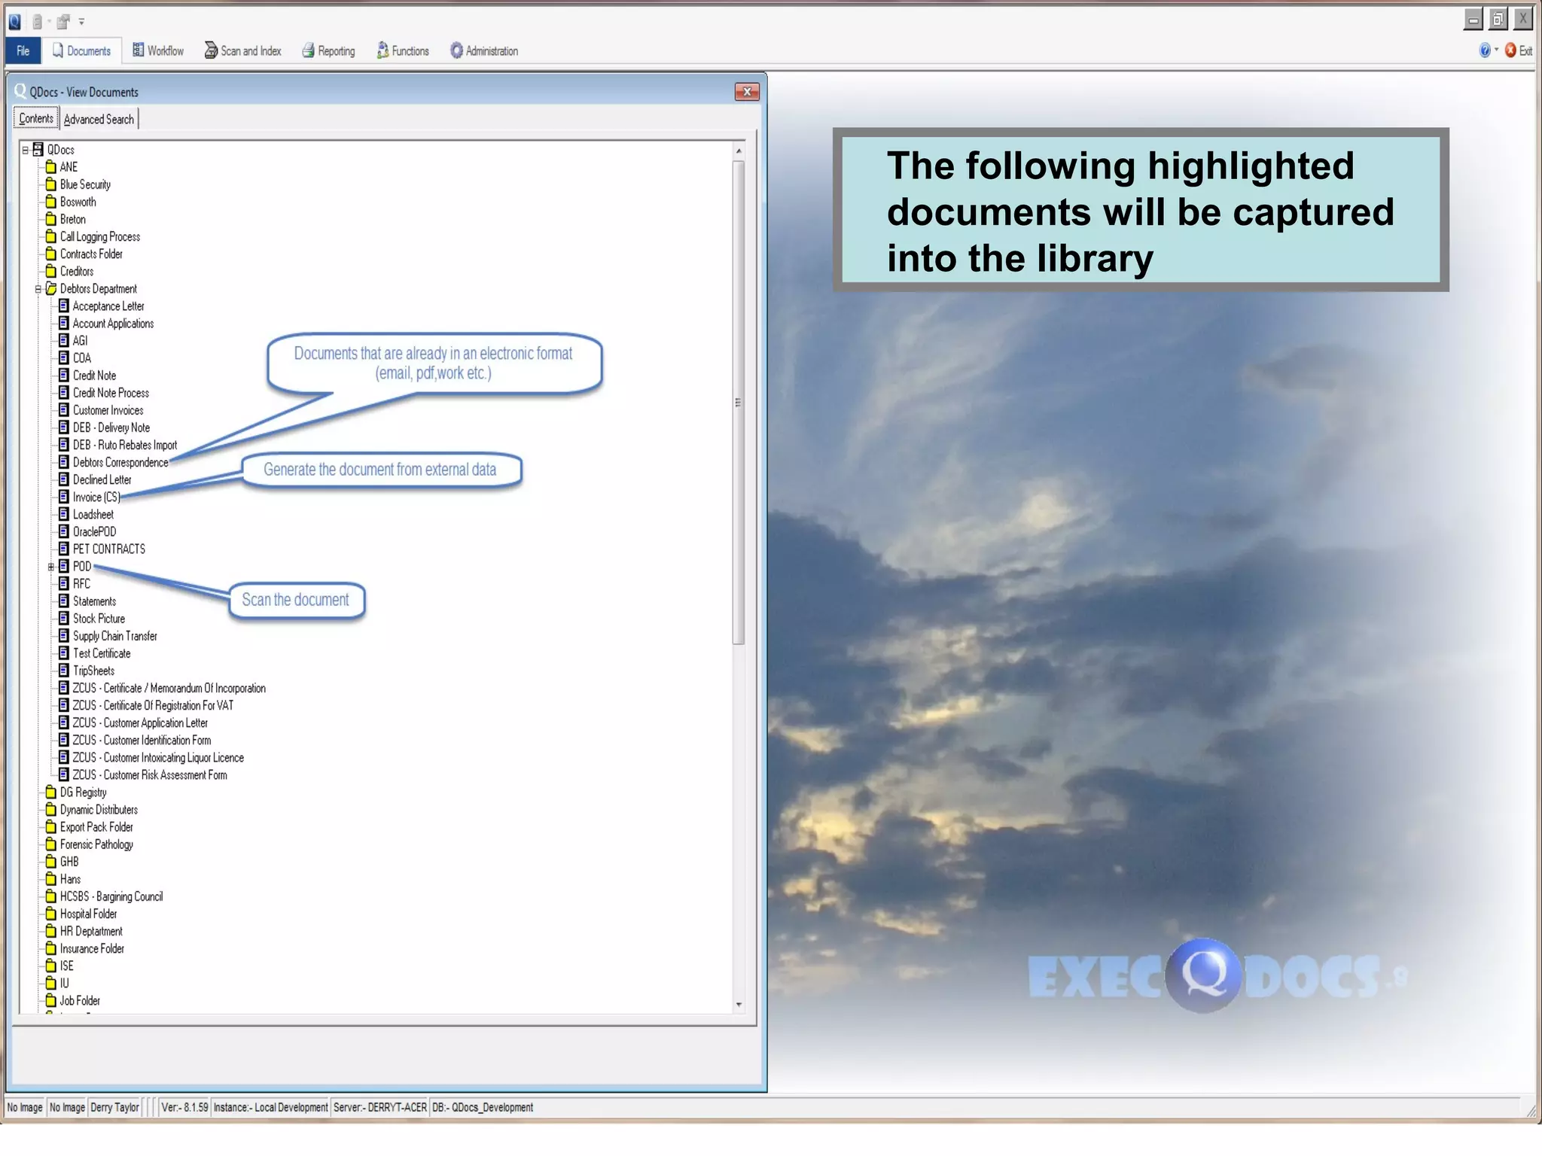Click the open Debtors Department folder icon
The height and width of the screenshot is (1156, 1542).
click(51, 288)
